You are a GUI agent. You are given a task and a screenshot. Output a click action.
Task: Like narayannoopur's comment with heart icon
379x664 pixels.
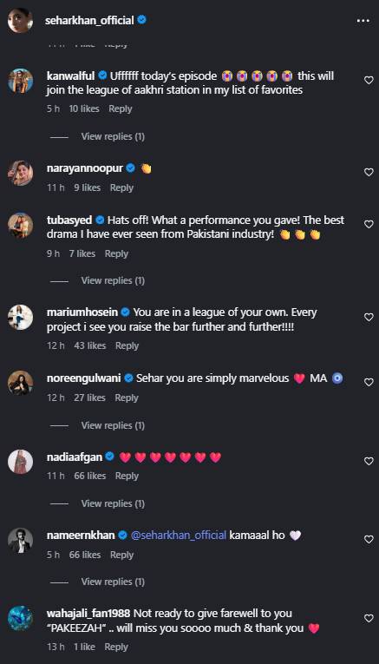point(369,173)
